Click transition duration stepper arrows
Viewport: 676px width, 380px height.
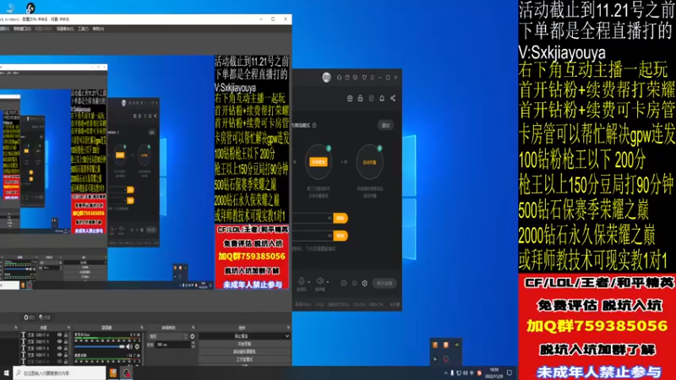click(194, 345)
